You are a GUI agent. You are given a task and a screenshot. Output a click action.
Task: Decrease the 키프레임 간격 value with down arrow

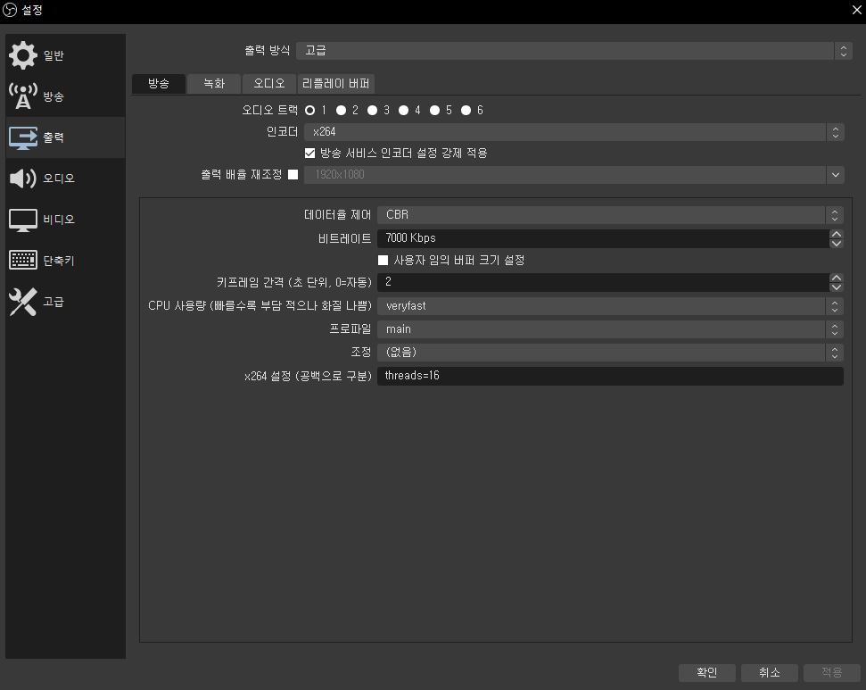(x=837, y=287)
